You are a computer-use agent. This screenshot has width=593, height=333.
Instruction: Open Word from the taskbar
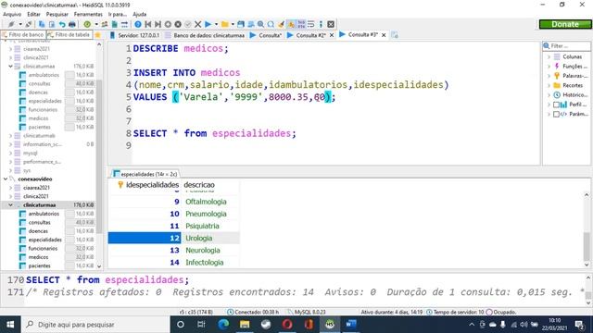[x=351, y=325]
